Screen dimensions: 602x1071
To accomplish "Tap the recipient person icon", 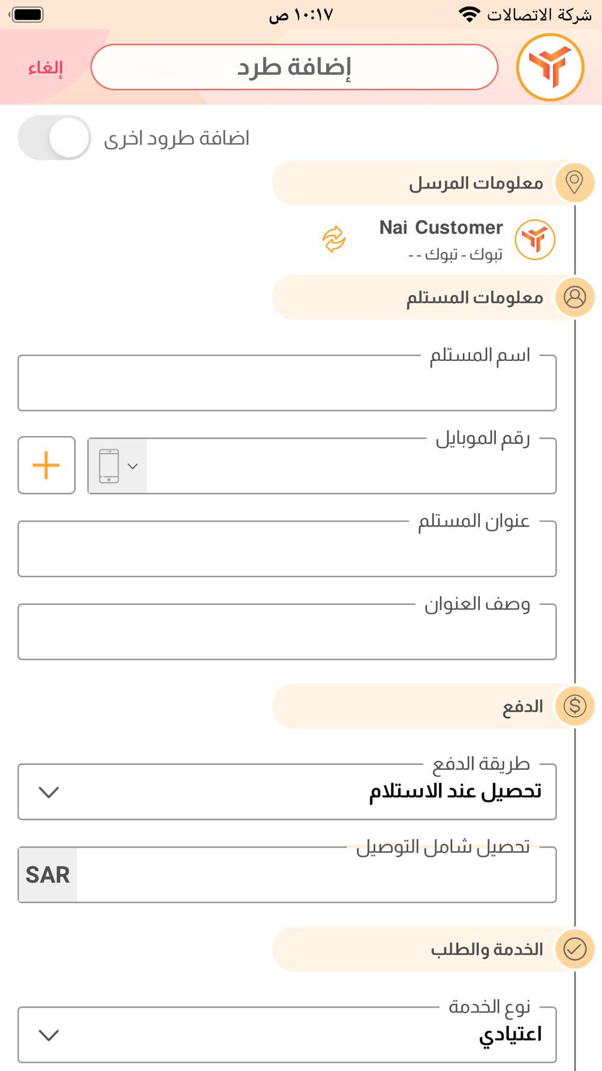I will (574, 297).
